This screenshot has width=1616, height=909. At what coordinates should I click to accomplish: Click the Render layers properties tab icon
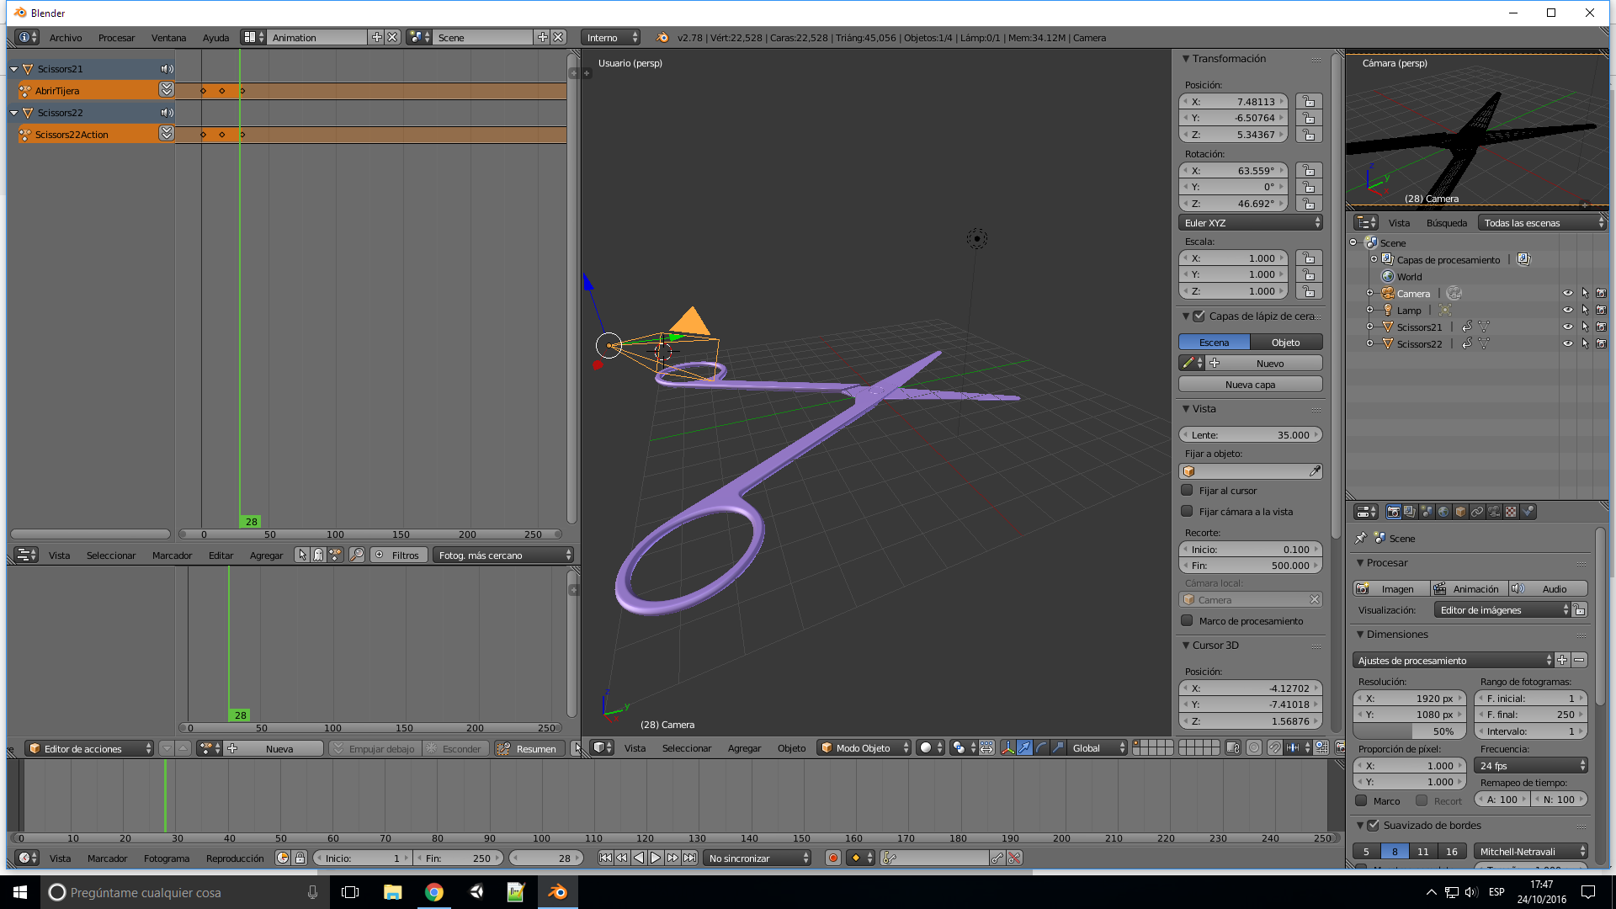1410,512
